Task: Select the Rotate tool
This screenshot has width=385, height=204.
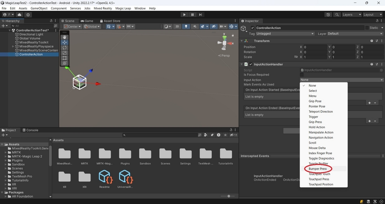Action: pyautogui.click(x=64, y=48)
